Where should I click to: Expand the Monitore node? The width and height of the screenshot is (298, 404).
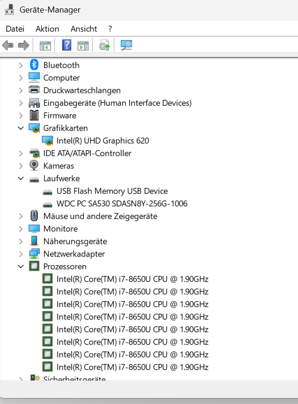[x=20, y=229]
